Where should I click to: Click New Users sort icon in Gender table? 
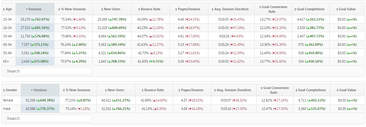coord(105,90)
